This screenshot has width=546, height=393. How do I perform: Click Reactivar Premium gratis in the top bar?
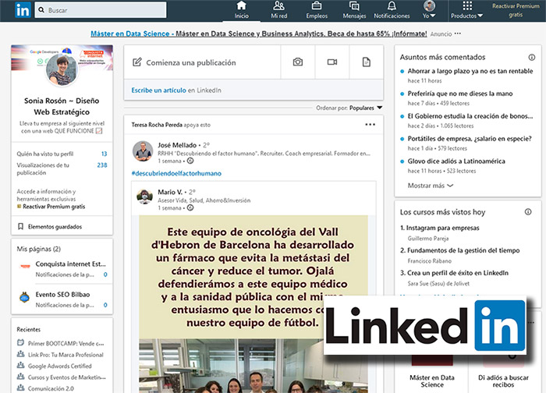coord(516,10)
